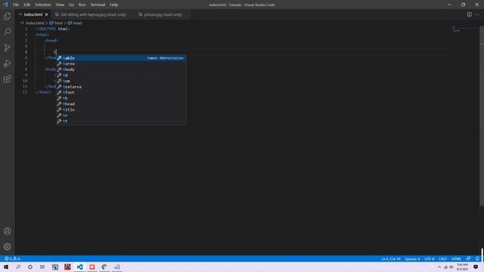Select the title suggestion

pos(121,110)
